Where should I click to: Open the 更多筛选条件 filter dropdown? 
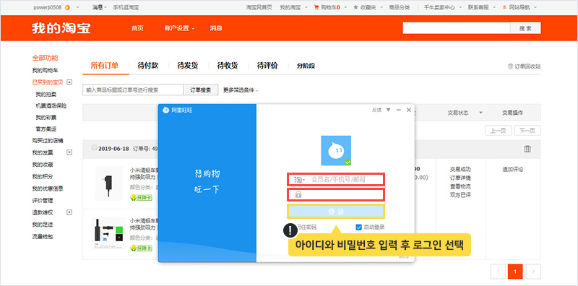pos(241,90)
